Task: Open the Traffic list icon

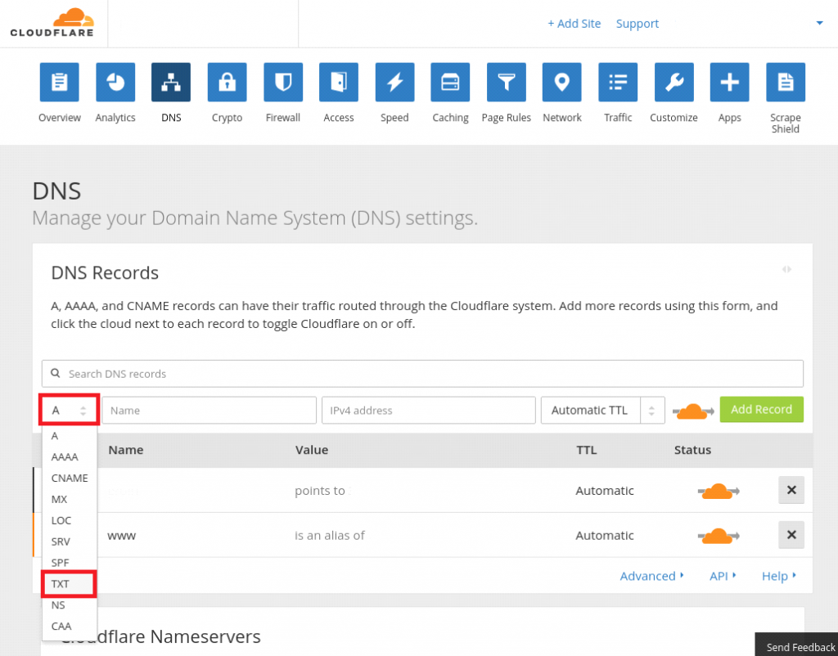Action: (x=619, y=82)
